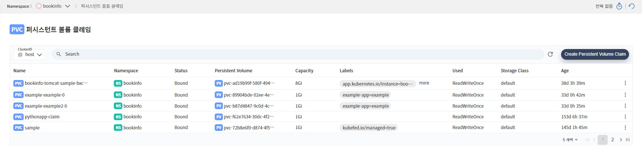Click the Search input field
The width and height of the screenshot is (642, 146).
298,54
